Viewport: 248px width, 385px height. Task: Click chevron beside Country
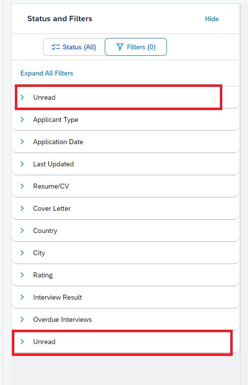[22, 231]
